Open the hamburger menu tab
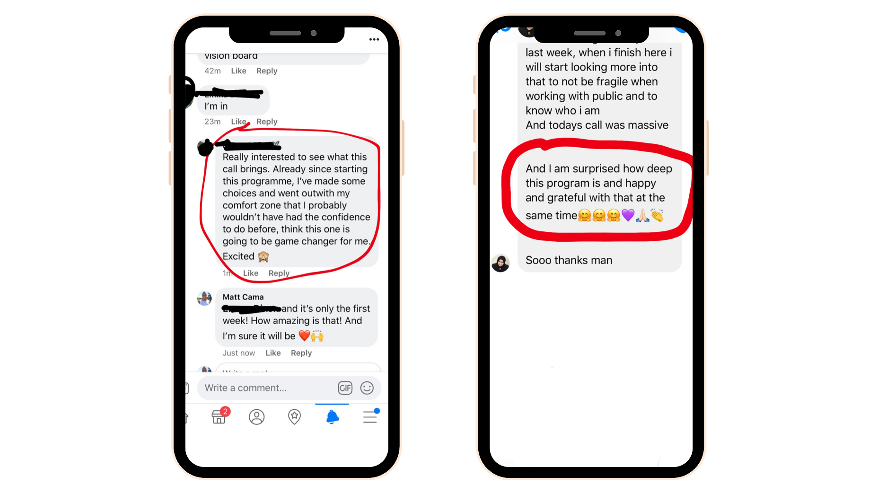This screenshot has width=878, height=494. click(370, 416)
